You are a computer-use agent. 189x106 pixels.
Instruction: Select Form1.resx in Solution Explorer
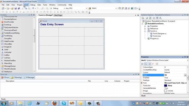[157, 36]
